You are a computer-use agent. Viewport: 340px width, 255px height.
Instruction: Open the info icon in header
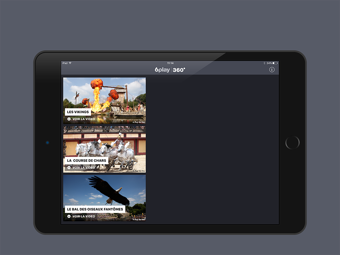pos(272,70)
